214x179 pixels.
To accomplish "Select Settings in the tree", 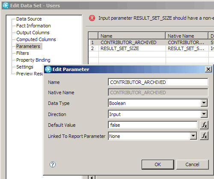I will 25,67.
